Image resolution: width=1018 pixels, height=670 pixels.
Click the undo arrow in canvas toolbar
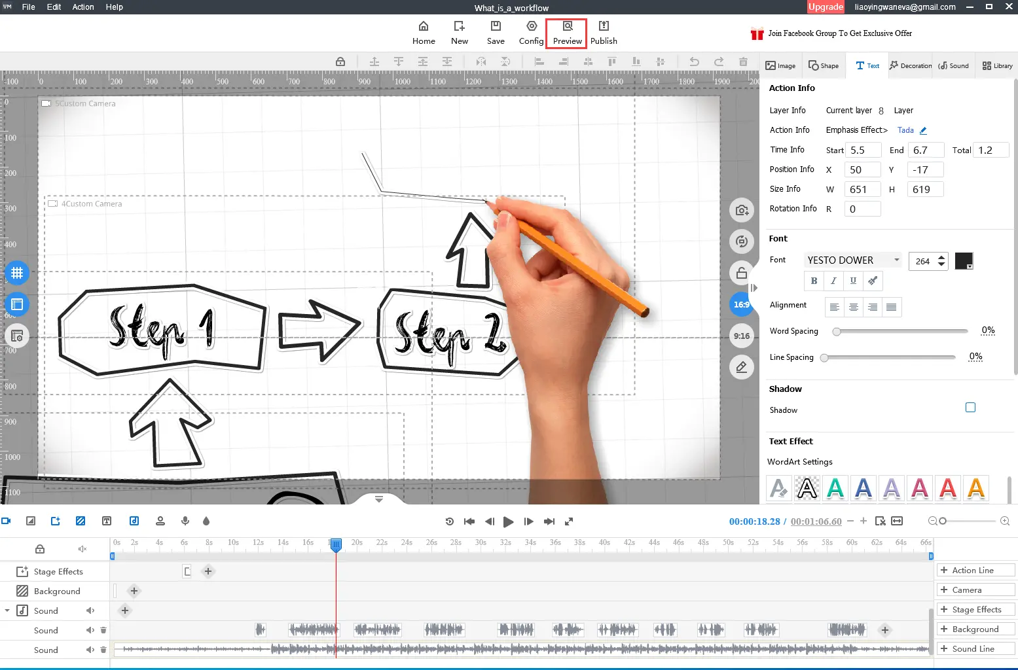coord(694,62)
